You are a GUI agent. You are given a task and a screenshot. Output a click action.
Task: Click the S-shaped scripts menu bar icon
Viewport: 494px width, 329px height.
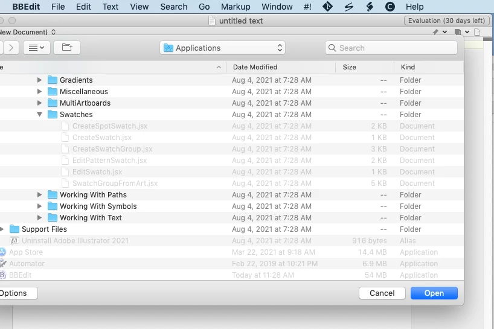click(x=349, y=7)
